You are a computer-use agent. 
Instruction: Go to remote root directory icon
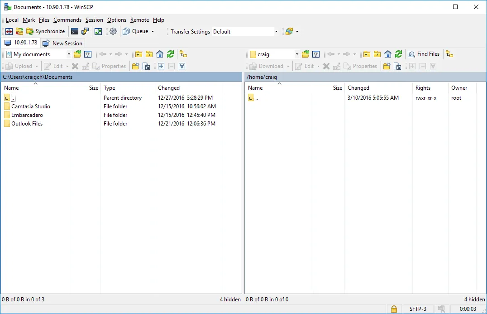pyautogui.click(x=377, y=54)
